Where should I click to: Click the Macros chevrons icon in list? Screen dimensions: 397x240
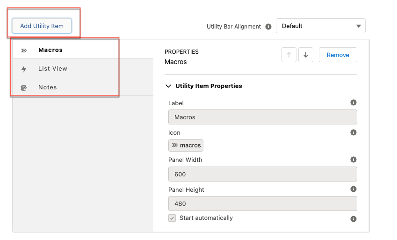click(x=24, y=50)
